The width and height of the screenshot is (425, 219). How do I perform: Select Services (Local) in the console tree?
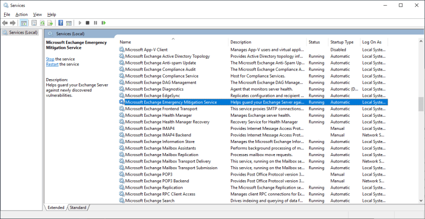point(23,32)
